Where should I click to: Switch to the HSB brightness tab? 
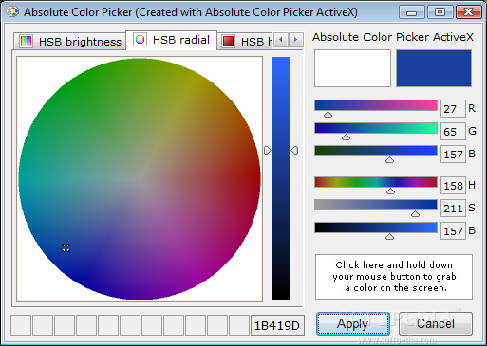(x=70, y=42)
